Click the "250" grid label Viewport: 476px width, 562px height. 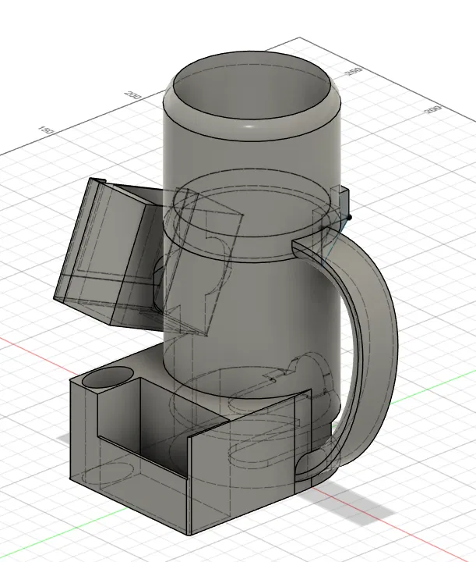tap(354, 71)
